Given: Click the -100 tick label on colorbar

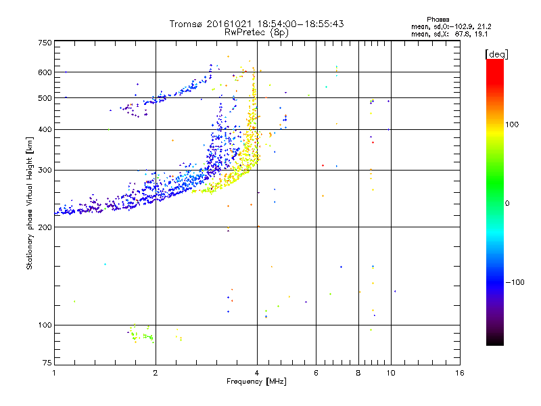Looking at the screenshot, I should pos(515,282).
